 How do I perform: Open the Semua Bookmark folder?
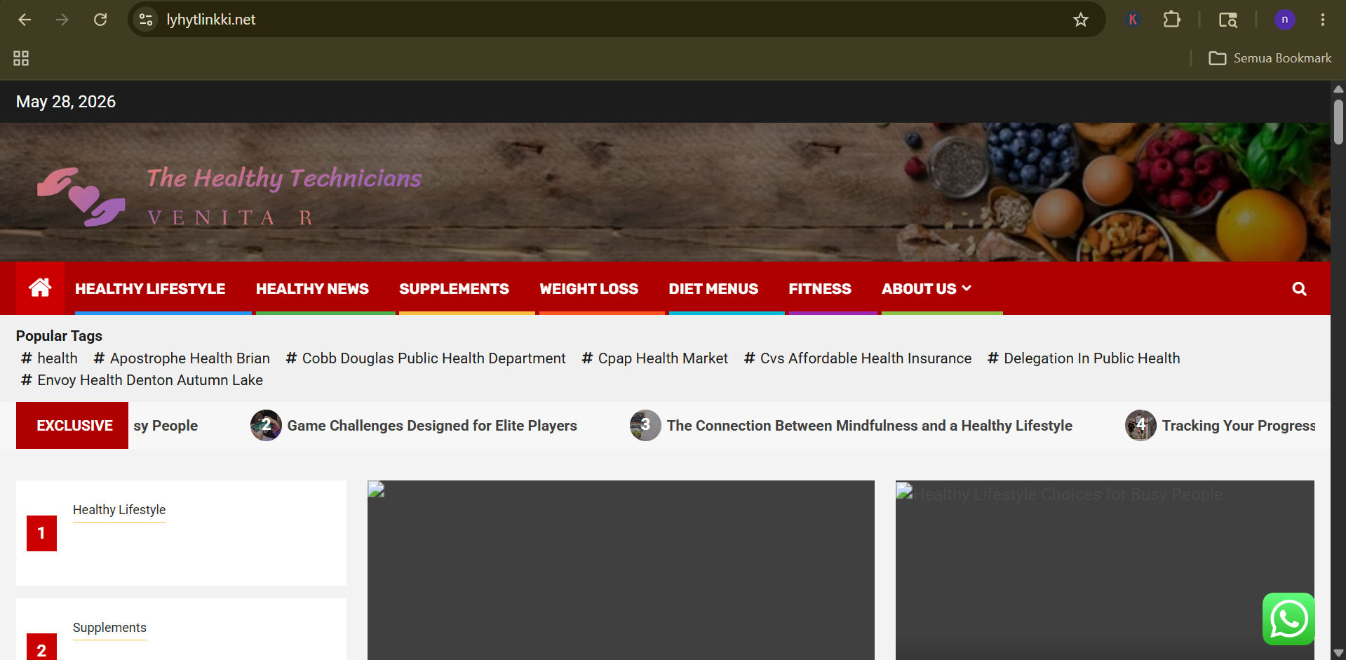tap(1270, 58)
